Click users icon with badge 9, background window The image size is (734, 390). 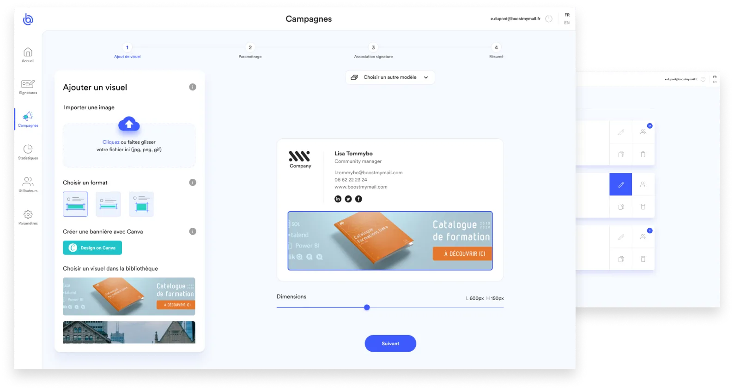click(x=643, y=236)
